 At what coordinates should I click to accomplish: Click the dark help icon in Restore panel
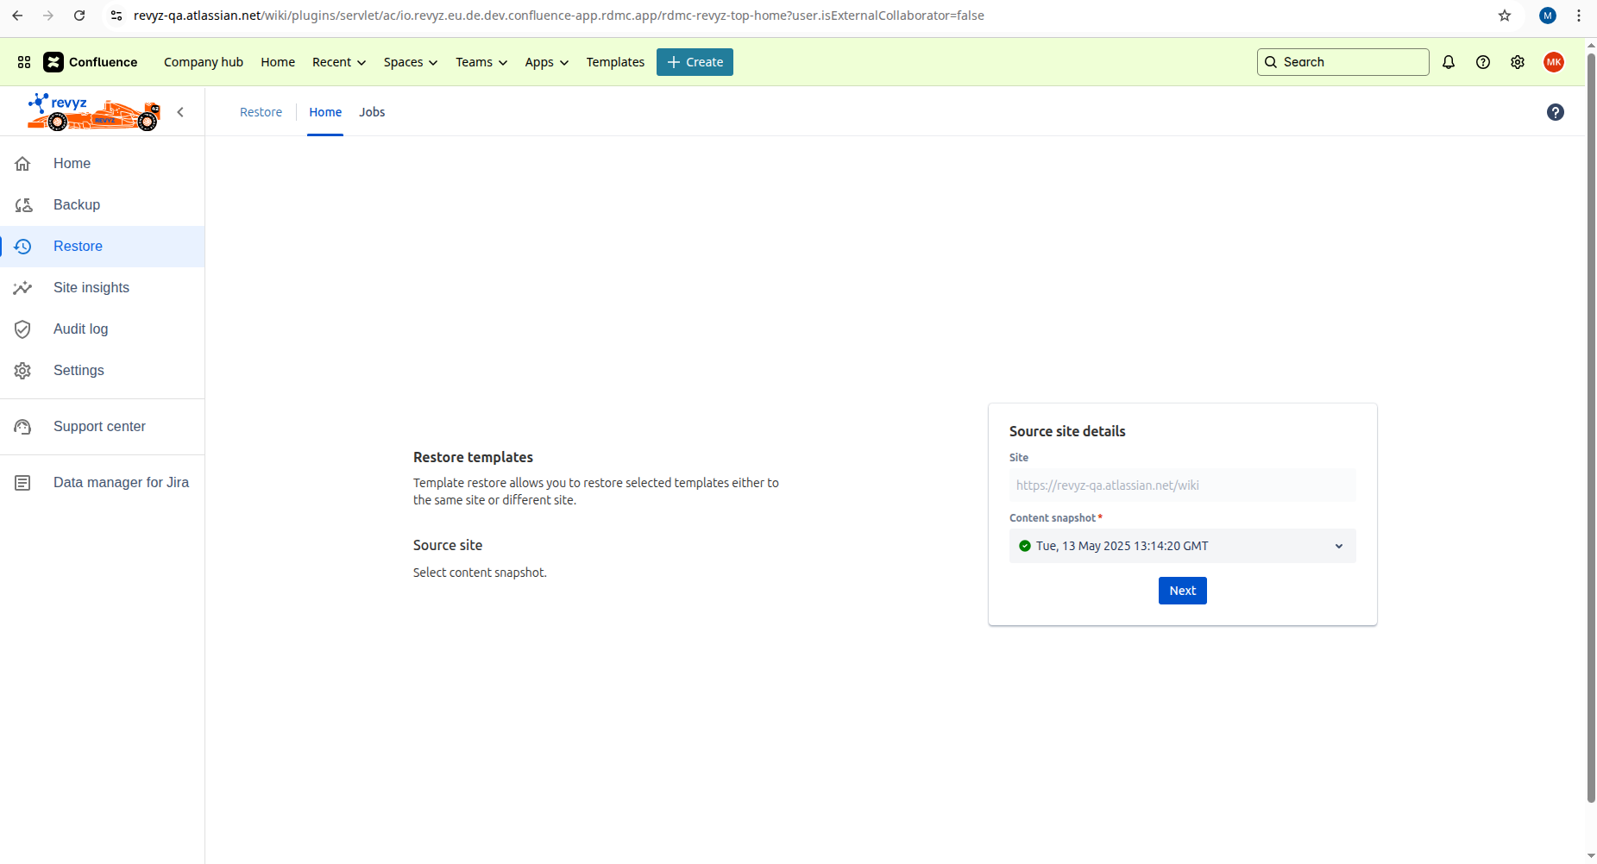pyautogui.click(x=1556, y=112)
